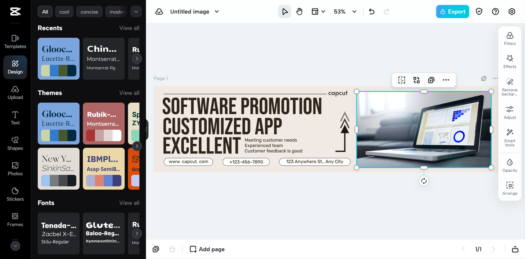Open Opacity control

[x=510, y=165]
